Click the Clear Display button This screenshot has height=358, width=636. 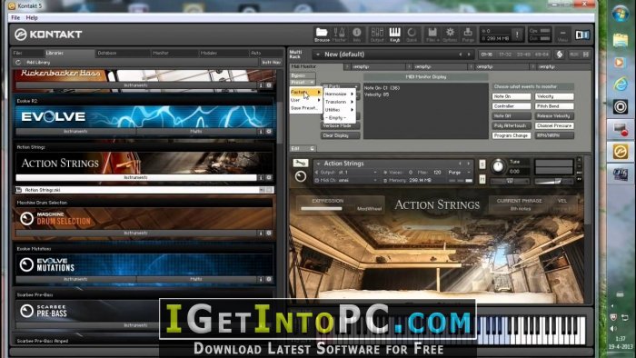pyautogui.click(x=341, y=135)
